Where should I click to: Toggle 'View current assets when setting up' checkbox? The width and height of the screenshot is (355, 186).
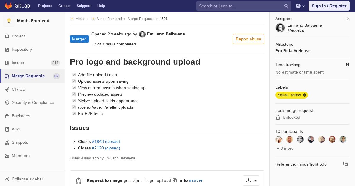74,88
